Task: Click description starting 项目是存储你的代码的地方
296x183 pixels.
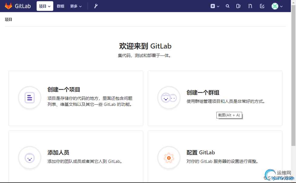Action: (90, 101)
